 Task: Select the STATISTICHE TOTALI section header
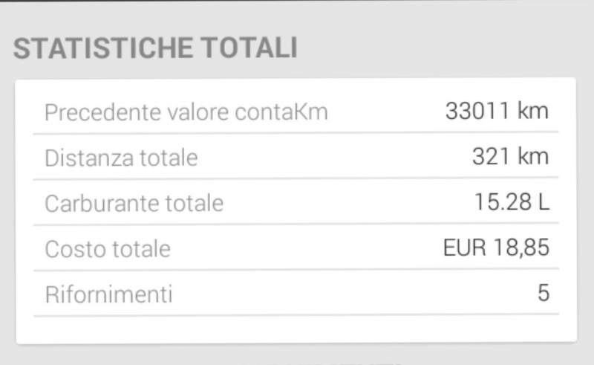(155, 48)
